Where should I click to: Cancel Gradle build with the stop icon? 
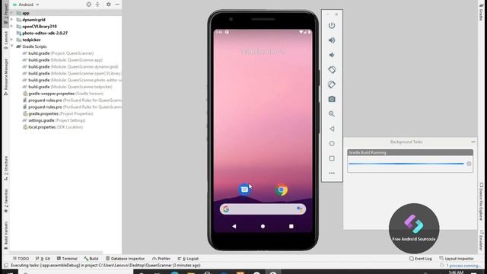pos(469,164)
